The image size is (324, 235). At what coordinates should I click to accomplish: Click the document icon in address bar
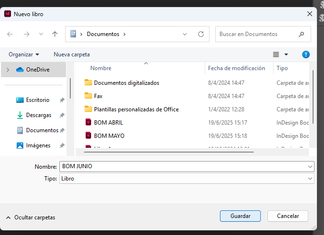pyautogui.click(x=73, y=34)
